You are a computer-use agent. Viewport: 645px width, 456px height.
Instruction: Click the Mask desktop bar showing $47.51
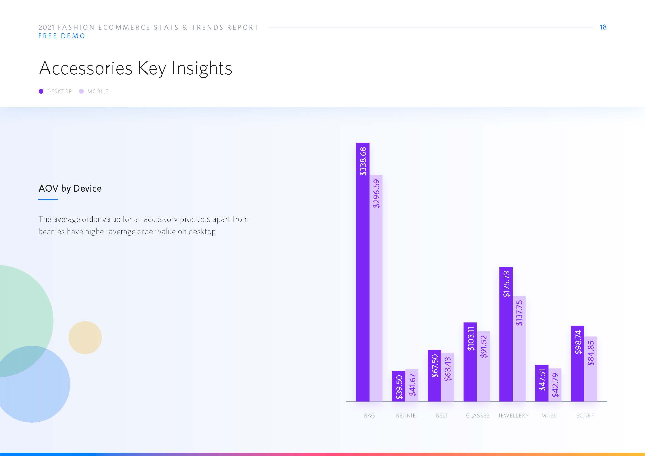tap(542, 383)
